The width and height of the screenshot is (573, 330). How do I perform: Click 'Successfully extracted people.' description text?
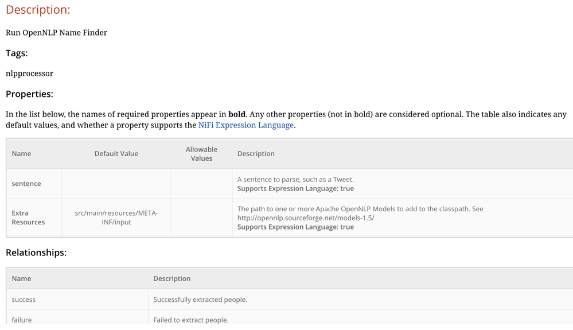tap(200, 300)
